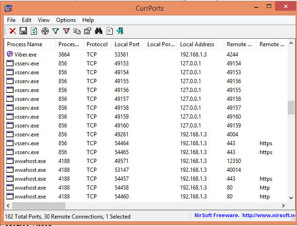Screen dimensions: 297x226
Task: Sort by Local Port column header
Action: [128, 44]
